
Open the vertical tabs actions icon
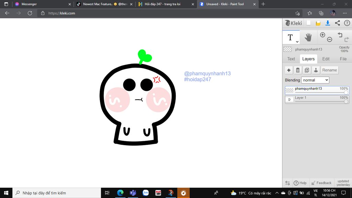(6, 4)
